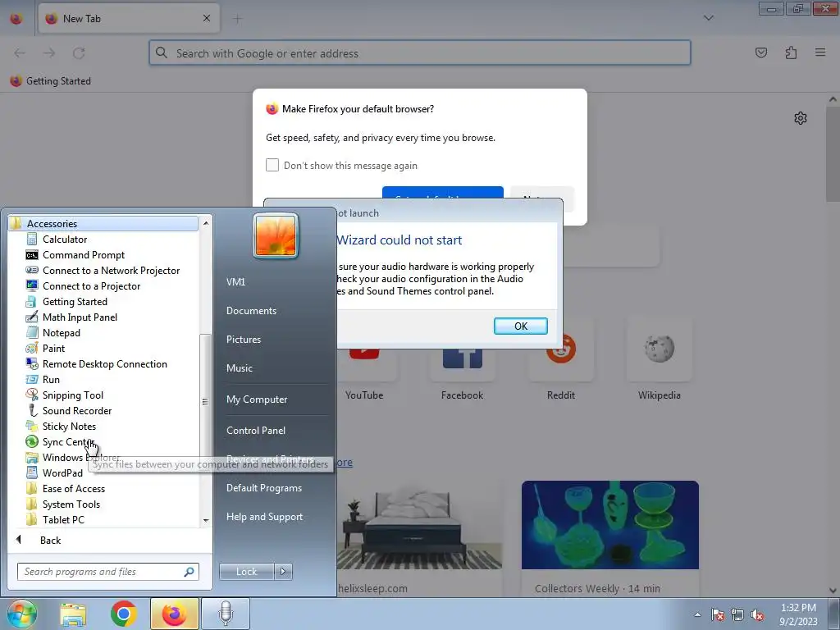Click the user account picture
840x630 pixels.
click(276, 236)
